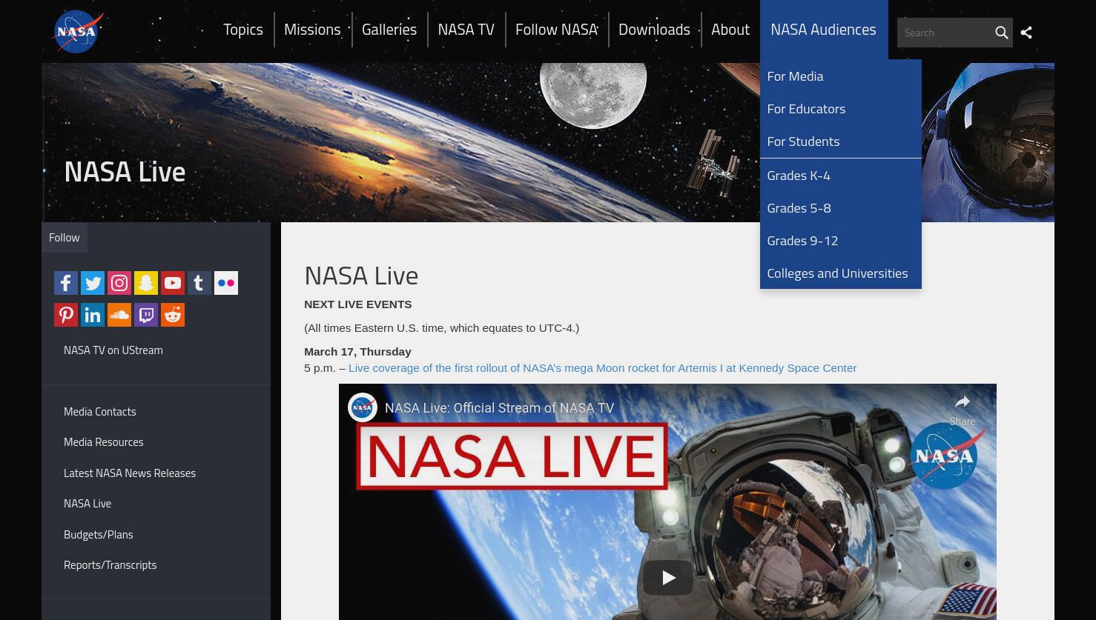The height and width of the screenshot is (620, 1096).
Task: Play the NASA Live video
Action: [x=668, y=577]
